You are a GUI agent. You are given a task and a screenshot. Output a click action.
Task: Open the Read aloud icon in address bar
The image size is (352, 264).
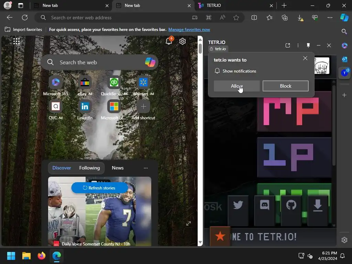pos(222,18)
